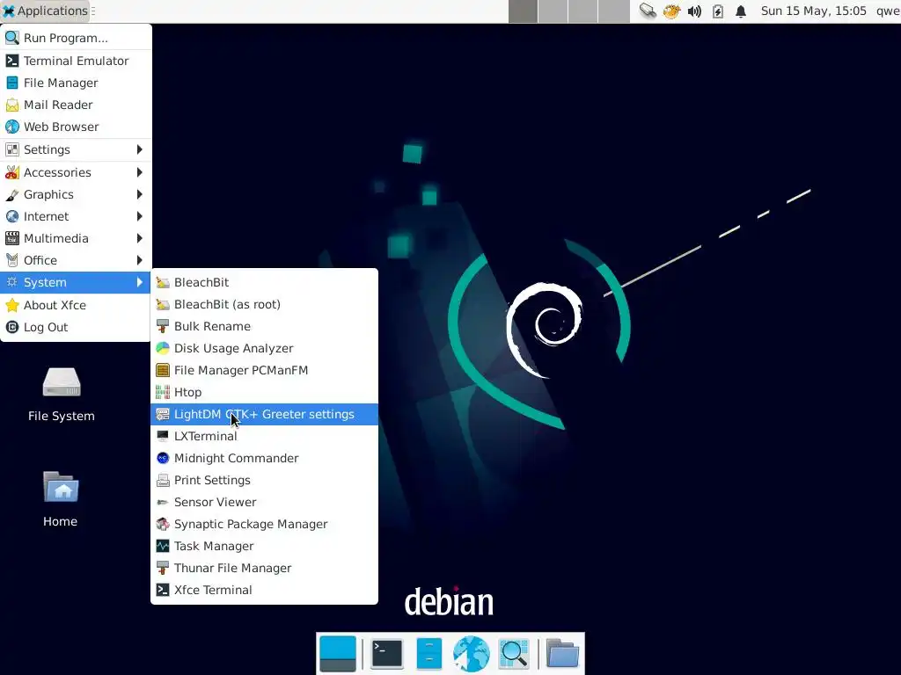Expand the Settings submenu

point(76,149)
